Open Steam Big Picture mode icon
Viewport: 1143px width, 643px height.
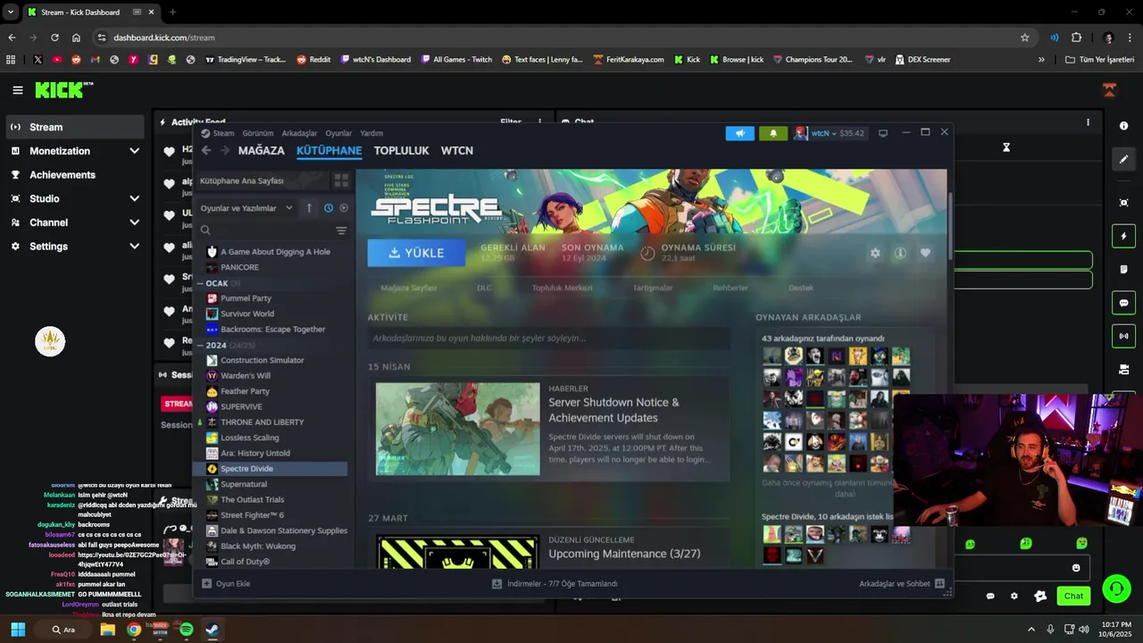tap(883, 133)
